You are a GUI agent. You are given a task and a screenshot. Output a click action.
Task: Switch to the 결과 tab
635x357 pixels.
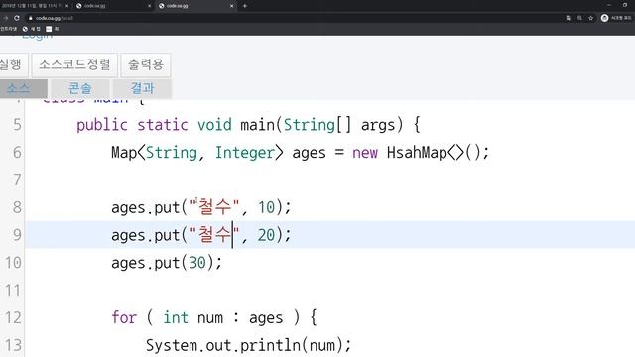pyautogui.click(x=142, y=88)
